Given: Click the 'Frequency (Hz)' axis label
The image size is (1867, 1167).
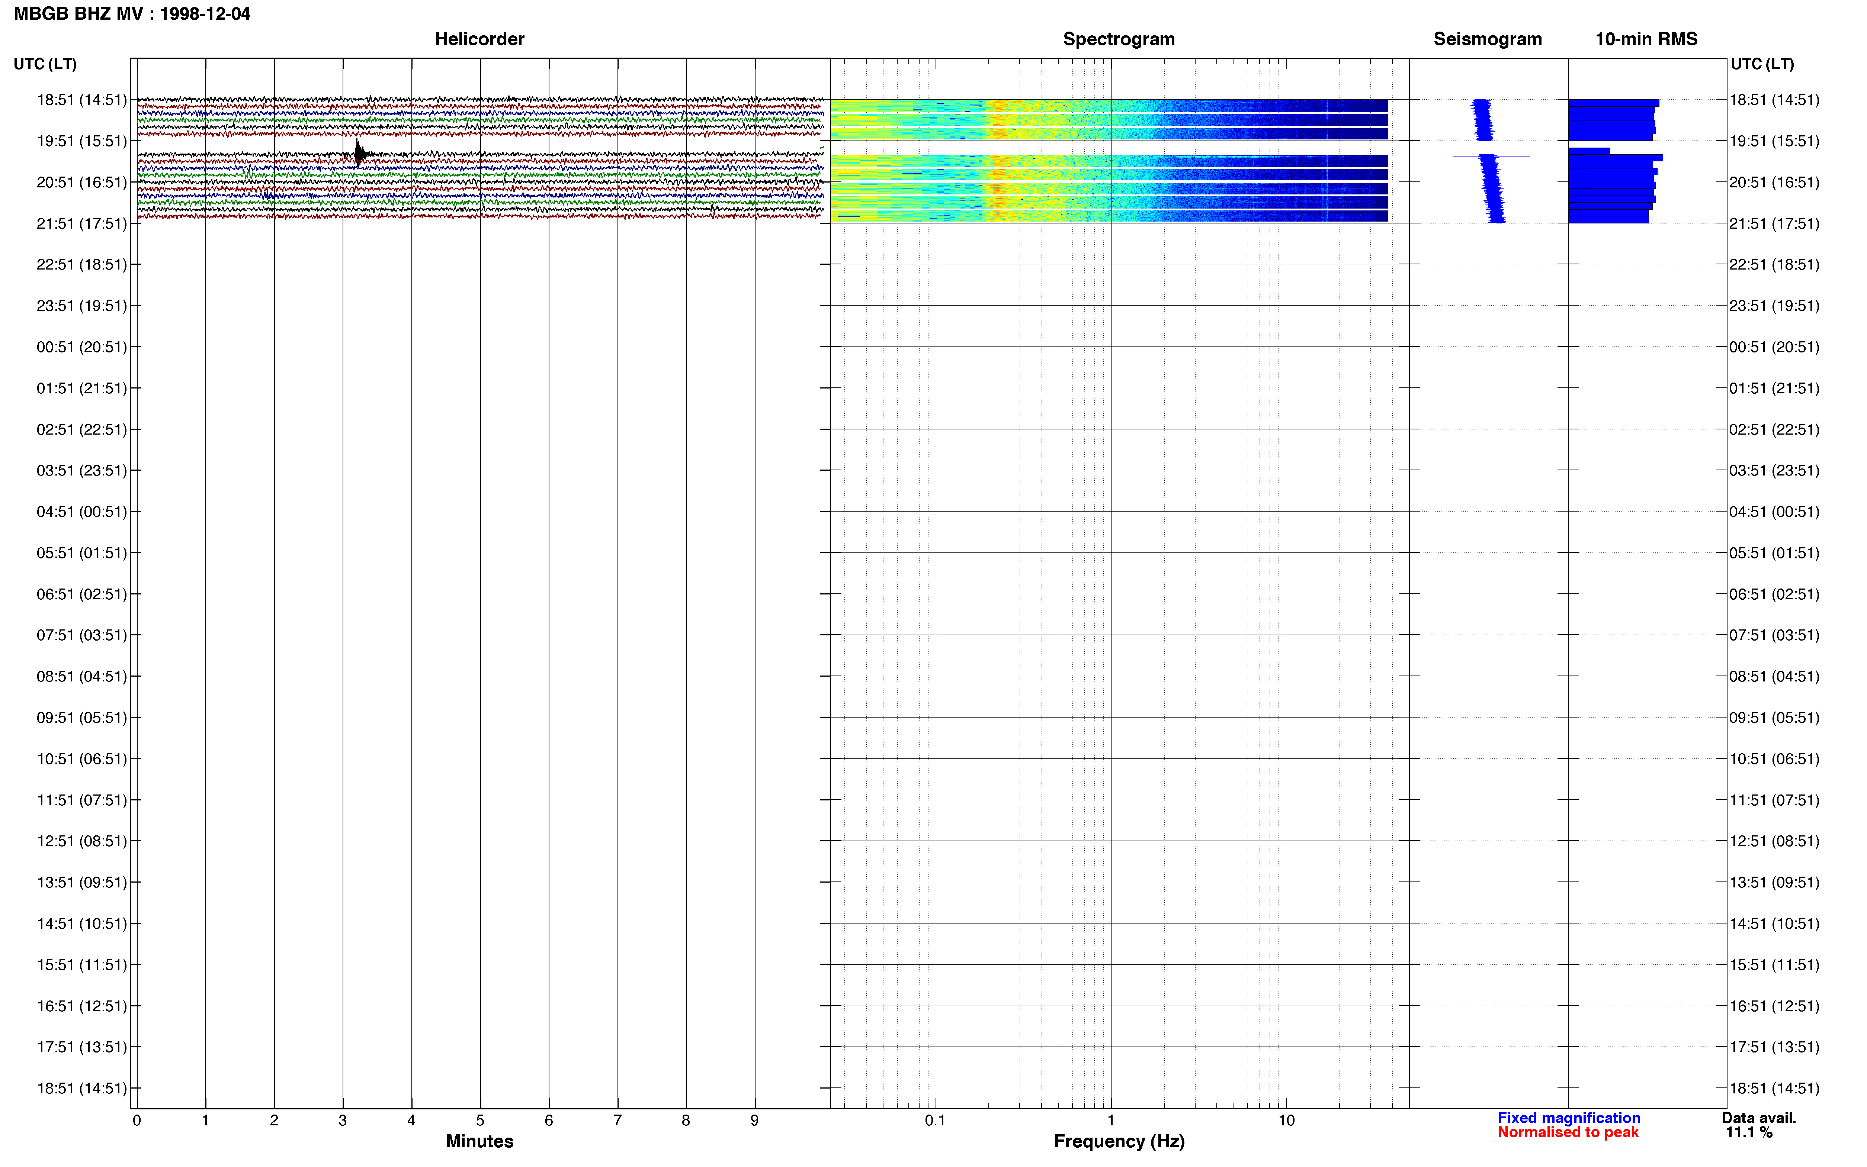Looking at the screenshot, I should tap(1119, 1141).
